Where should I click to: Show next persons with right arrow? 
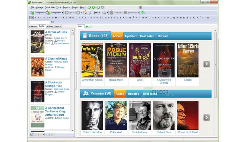[207, 117]
